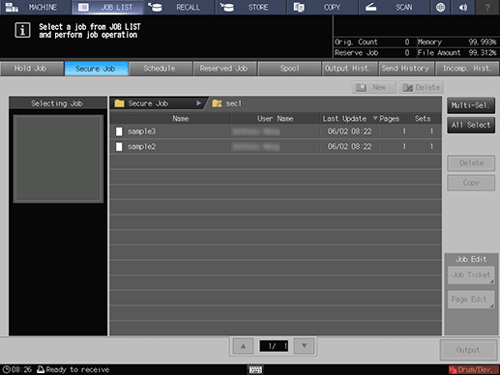Viewport: 500px width, 375px height.
Task: Open the on-screen keyboard icon
Action: point(255,369)
